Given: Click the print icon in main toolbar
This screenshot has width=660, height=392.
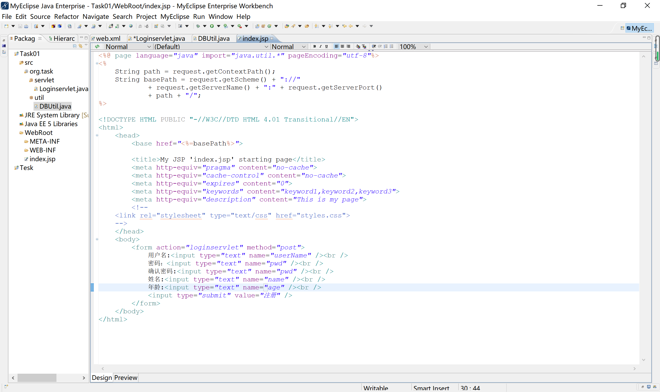Looking at the screenshot, I should point(26,26).
